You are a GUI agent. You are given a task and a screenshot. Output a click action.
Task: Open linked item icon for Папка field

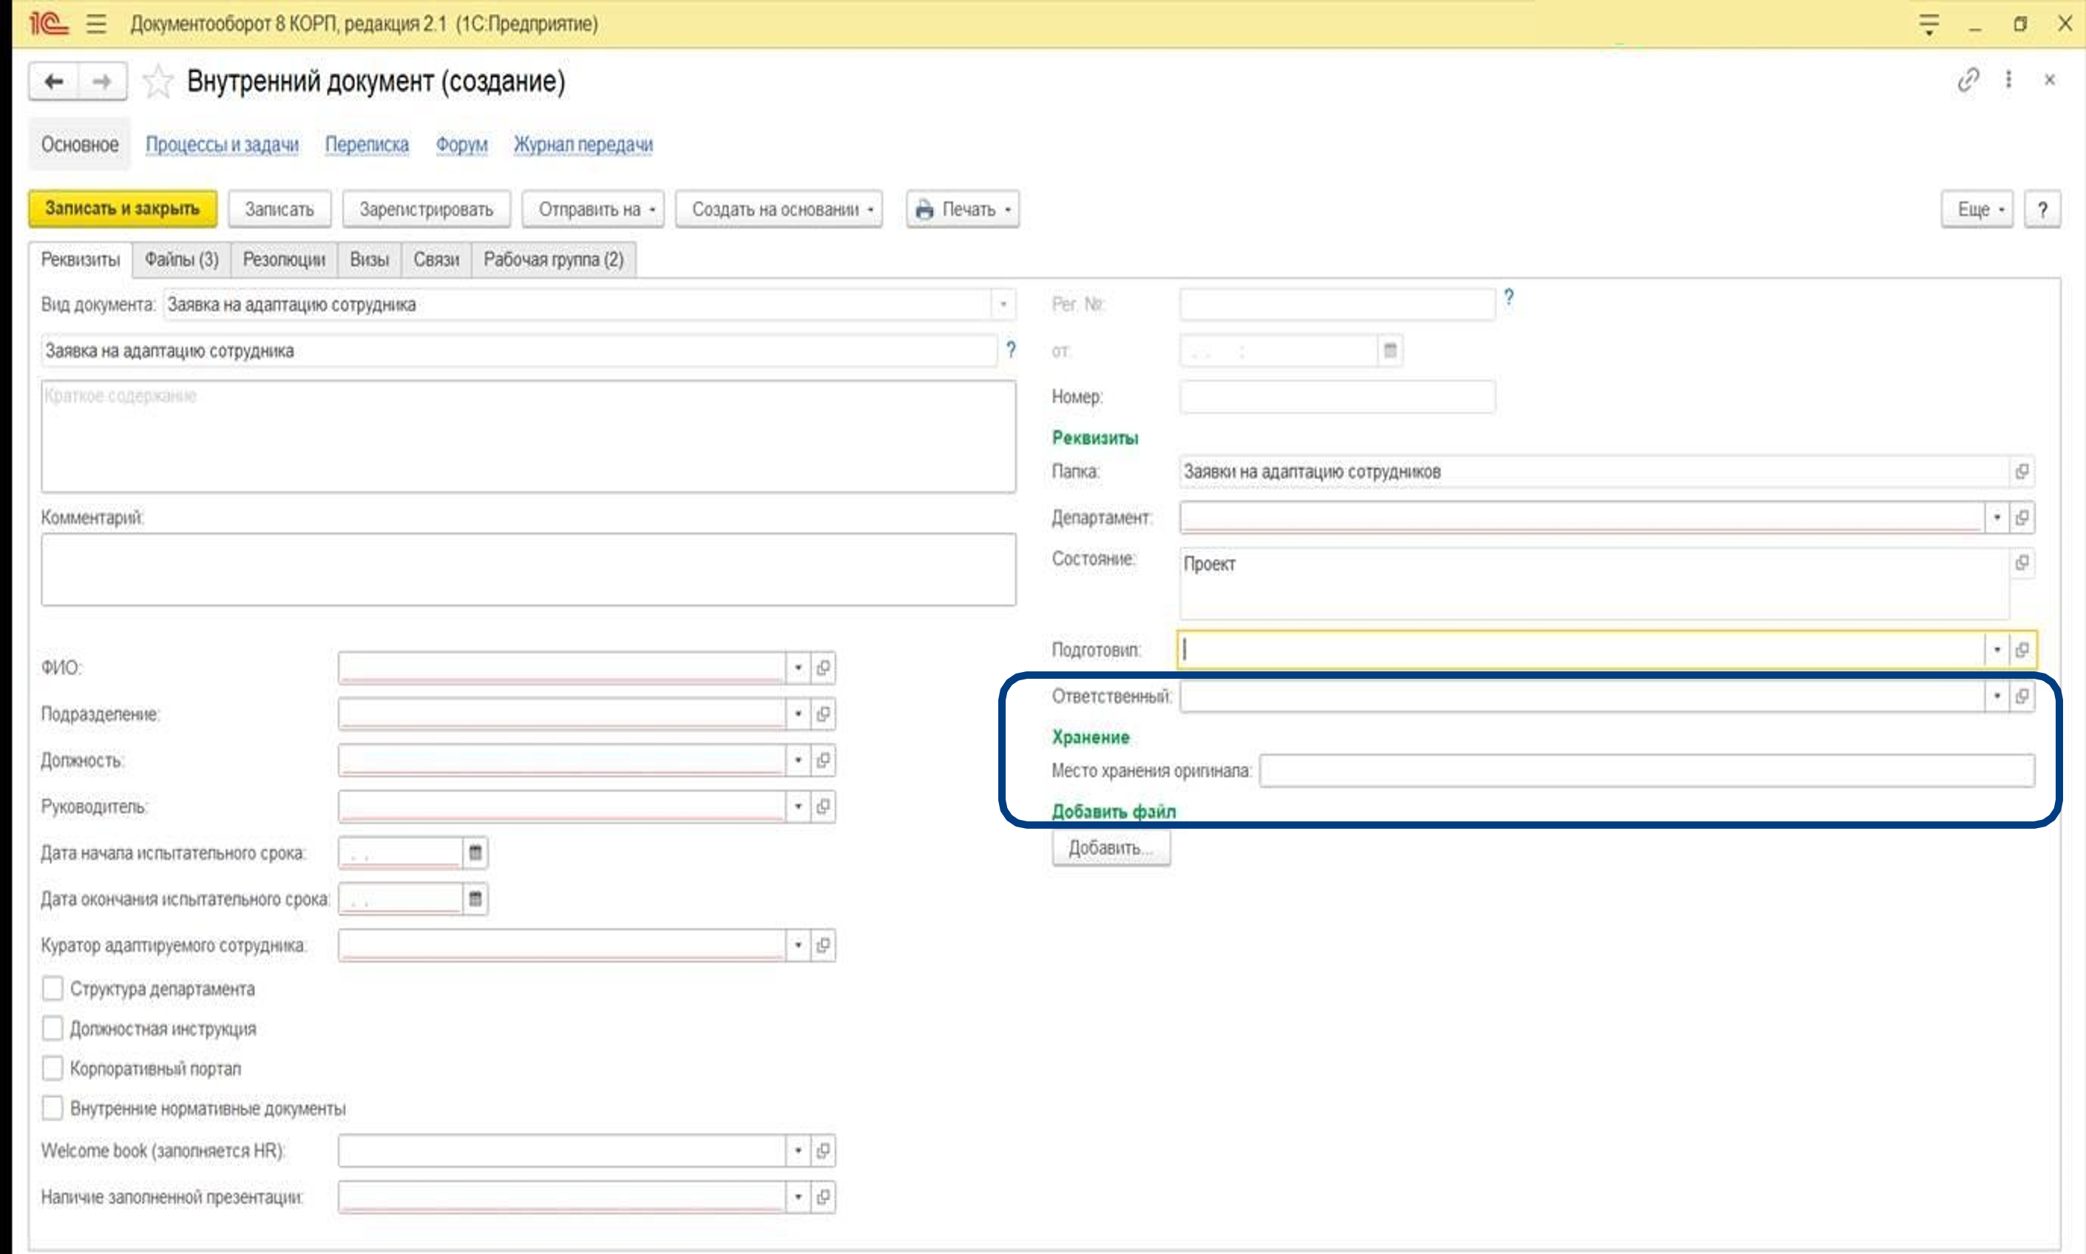point(2021,472)
